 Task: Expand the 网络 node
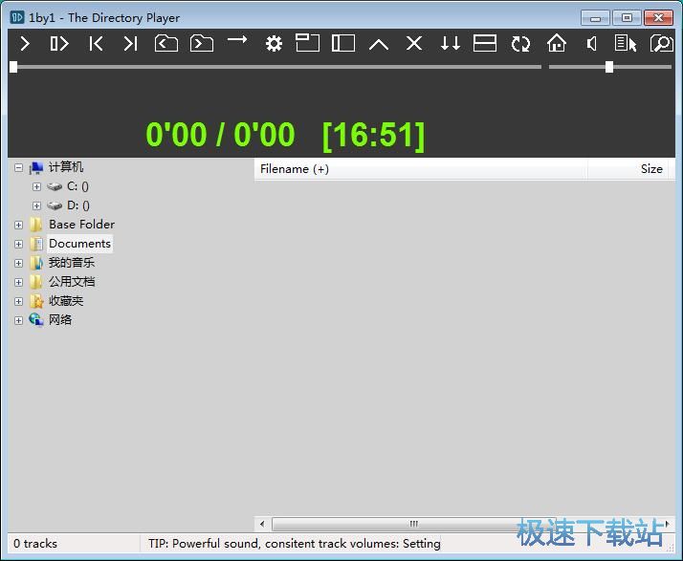tap(18, 320)
